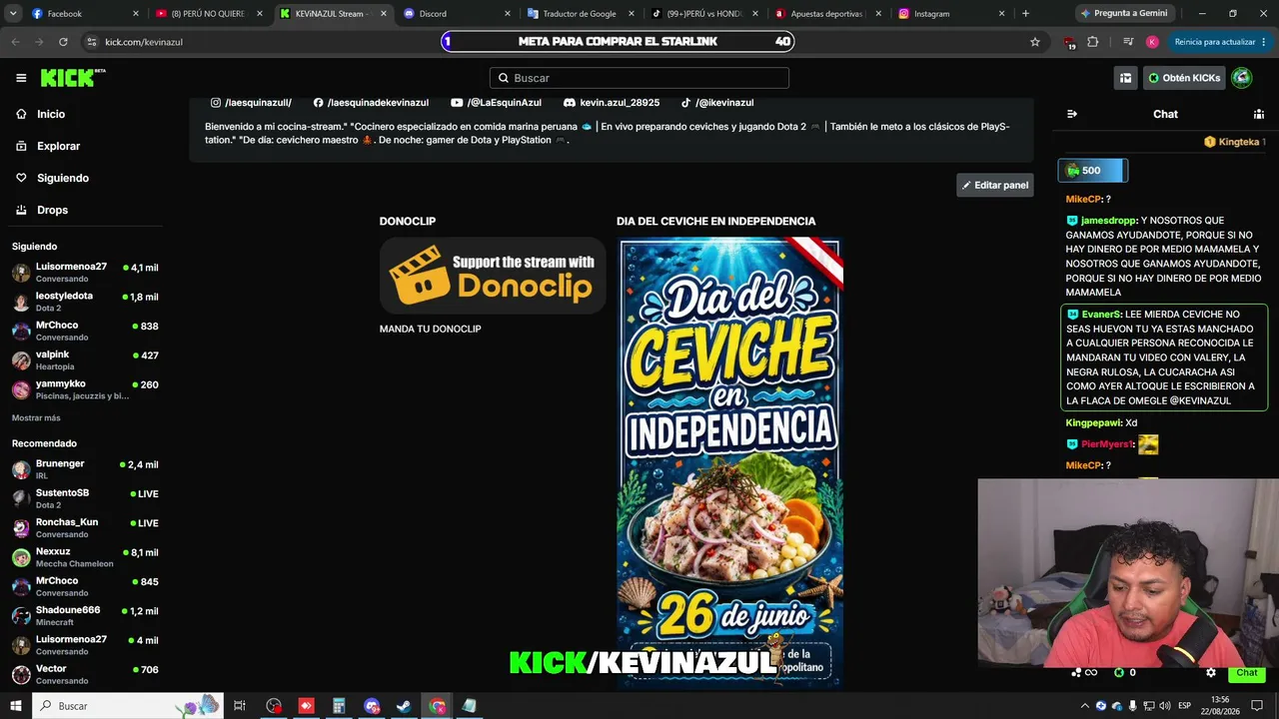Open chat settings gear icon
The height and width of the screenshot is (719, 1279).
1211,673
